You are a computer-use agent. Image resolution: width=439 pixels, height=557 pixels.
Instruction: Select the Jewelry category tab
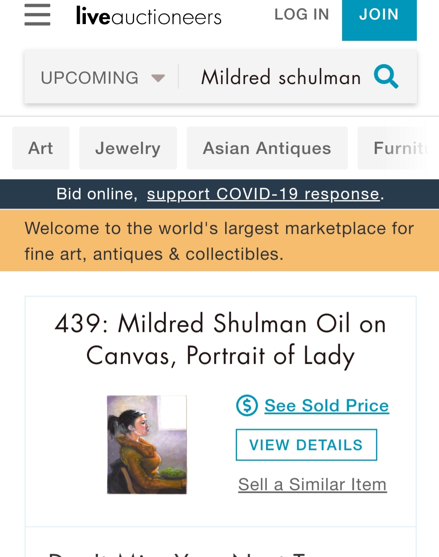click(x=128, y=148)
